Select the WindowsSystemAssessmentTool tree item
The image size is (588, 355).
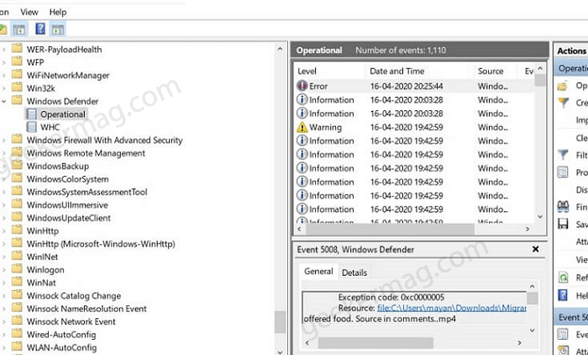click(87, 192)
